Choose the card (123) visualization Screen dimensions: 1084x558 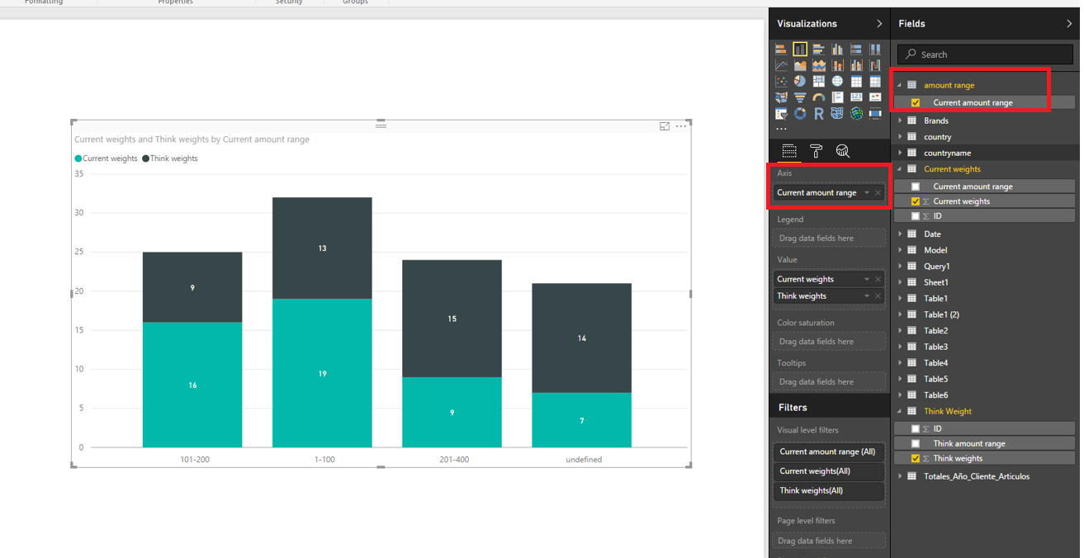[x=856, y=97]
